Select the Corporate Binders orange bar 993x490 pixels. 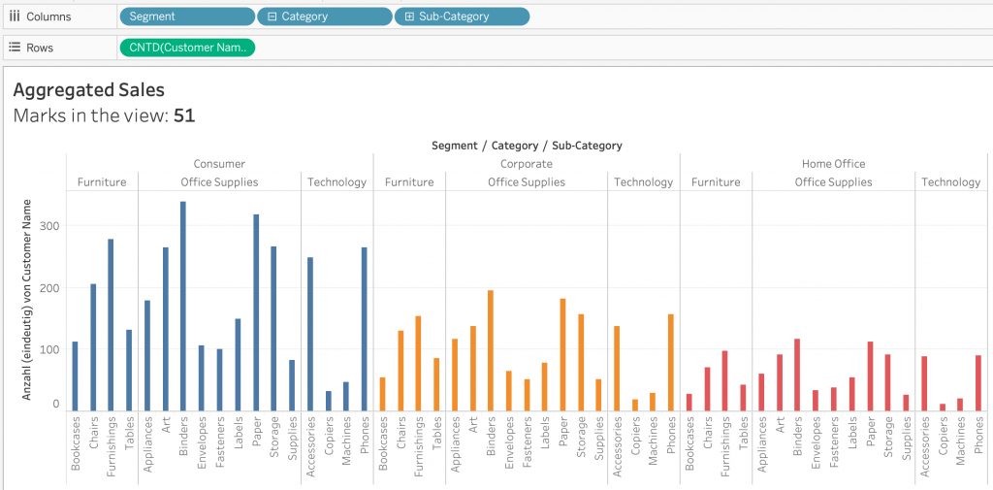click(490, 350)
